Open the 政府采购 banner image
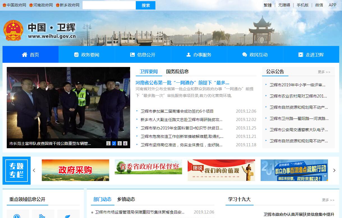This screenshot has width=342, height=218. pyautogui.click(x=75, y=170)
